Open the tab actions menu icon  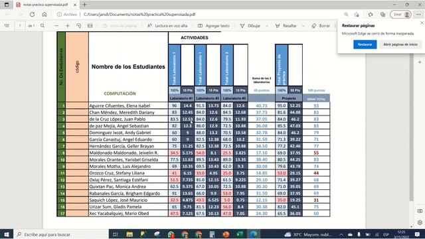pos(7,5)
